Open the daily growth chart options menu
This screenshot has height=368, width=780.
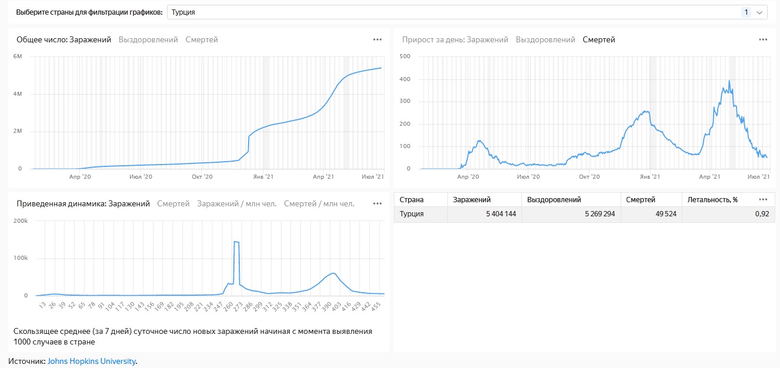[x=763, y=39]
